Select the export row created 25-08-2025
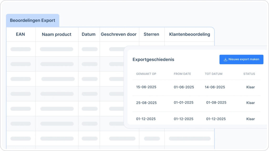269x151 pixels. pyautogui.click(x=146, y=103)
